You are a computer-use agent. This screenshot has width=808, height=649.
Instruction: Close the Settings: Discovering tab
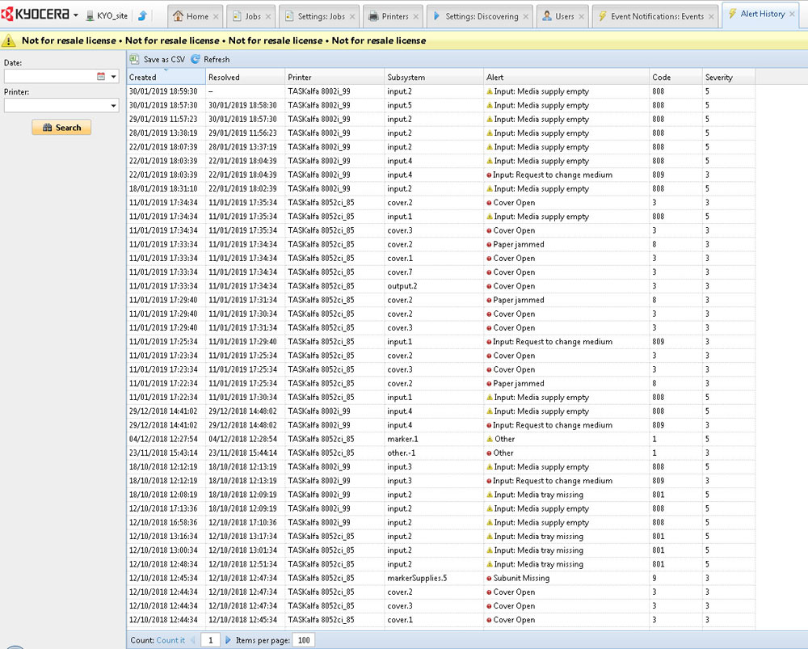(x=526, y=16)
